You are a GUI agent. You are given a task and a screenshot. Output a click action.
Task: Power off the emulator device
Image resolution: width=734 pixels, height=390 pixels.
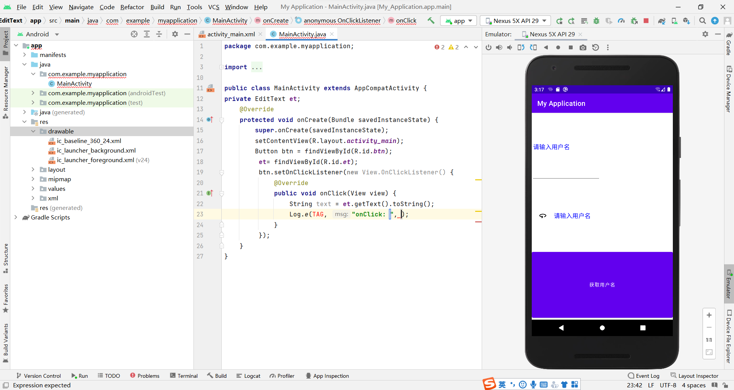pos(489,47)
